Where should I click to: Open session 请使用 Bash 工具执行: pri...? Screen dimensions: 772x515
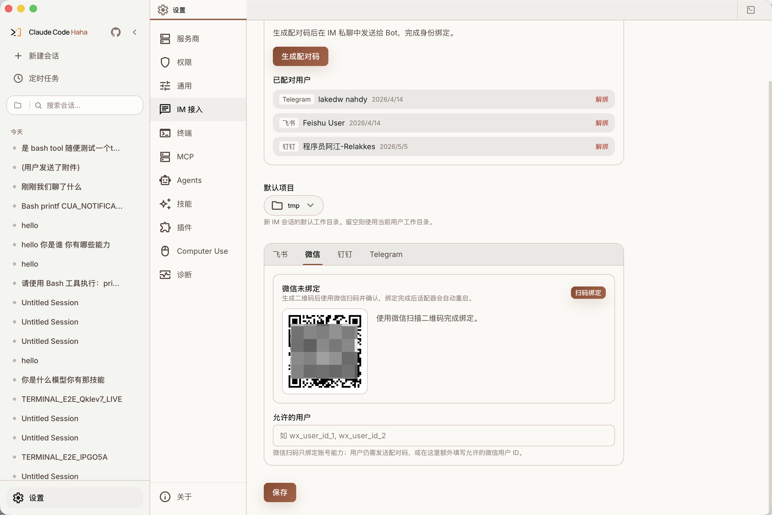pyautogui.click(x=75, y=284)
